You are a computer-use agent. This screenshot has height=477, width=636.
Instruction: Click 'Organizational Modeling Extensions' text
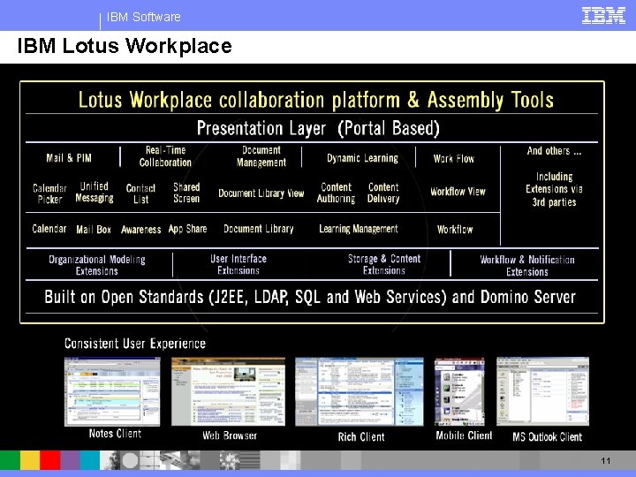point(97,265)
